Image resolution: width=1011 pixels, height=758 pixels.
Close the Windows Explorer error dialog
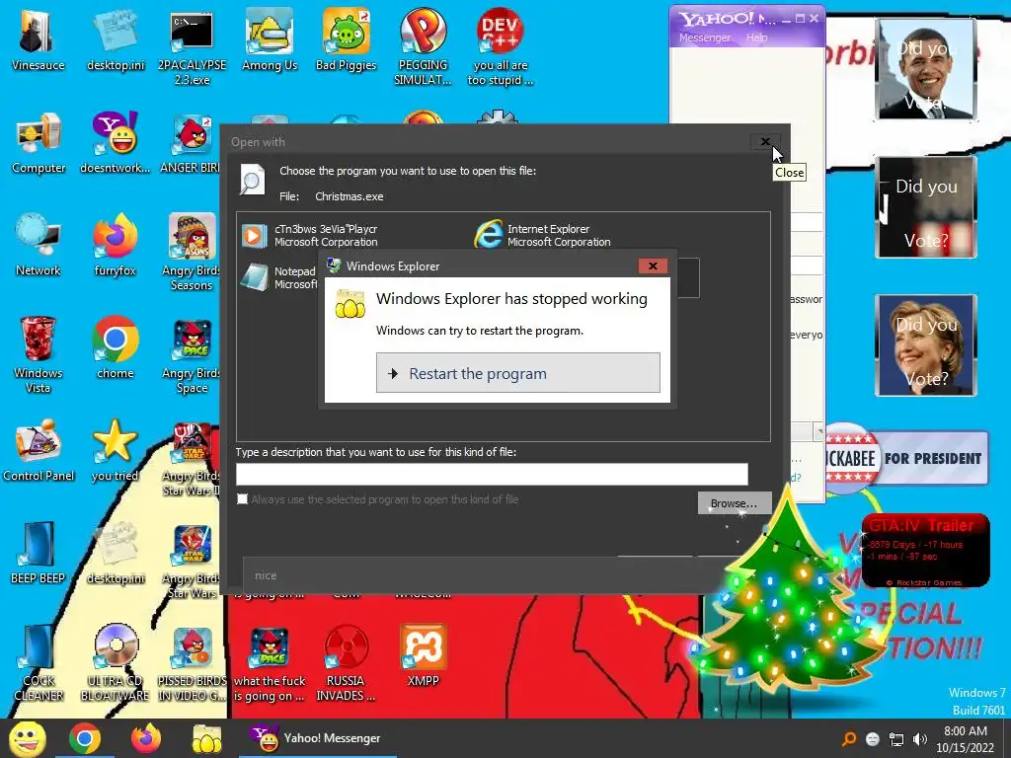coord(653,265)
